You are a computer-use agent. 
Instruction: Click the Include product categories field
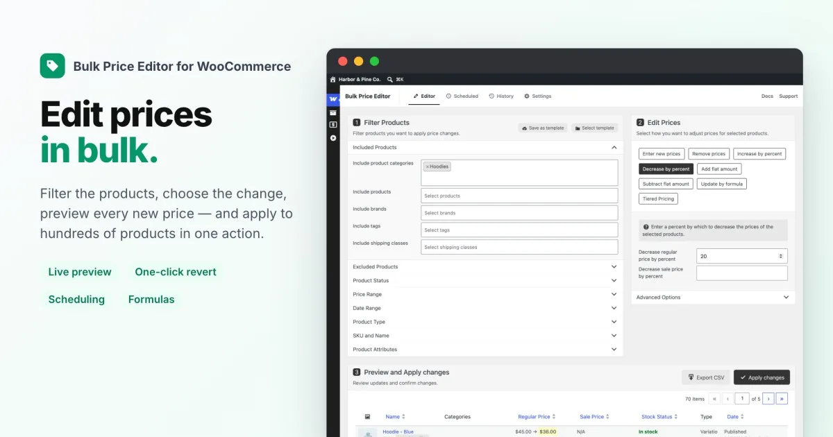click(519, 173)
